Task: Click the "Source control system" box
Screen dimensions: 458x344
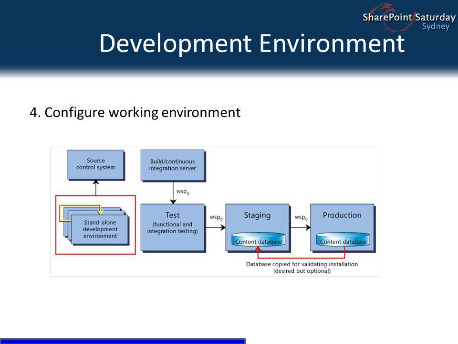Action: (x=95, y=165)
